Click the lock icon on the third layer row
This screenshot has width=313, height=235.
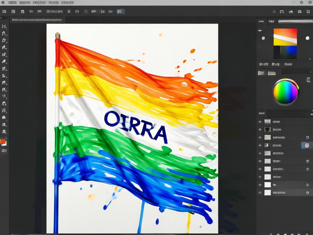[307, 137]
